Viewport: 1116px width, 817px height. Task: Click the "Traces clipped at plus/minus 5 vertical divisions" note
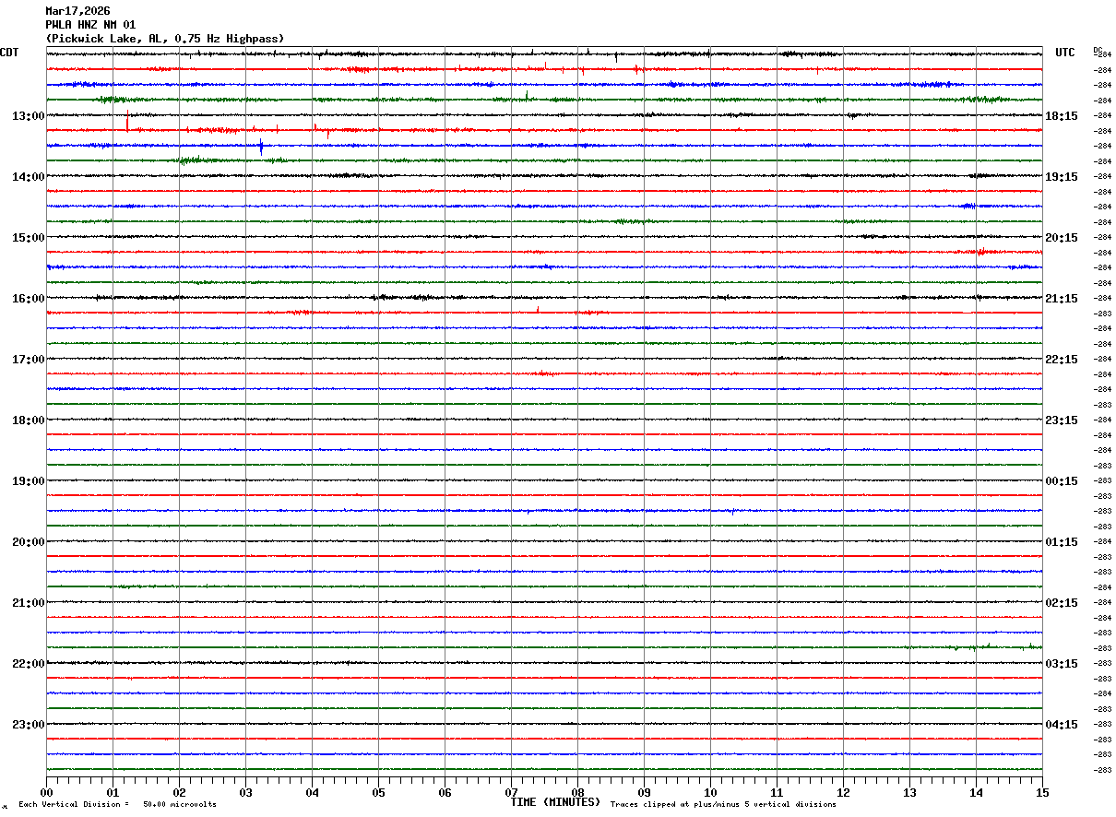723,805
